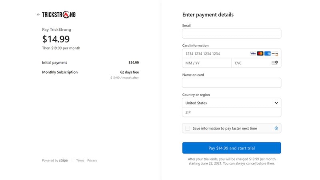Click the back arrow beside TrickStrong logo
The image size is (320, 180).
[x=38, y=14]
